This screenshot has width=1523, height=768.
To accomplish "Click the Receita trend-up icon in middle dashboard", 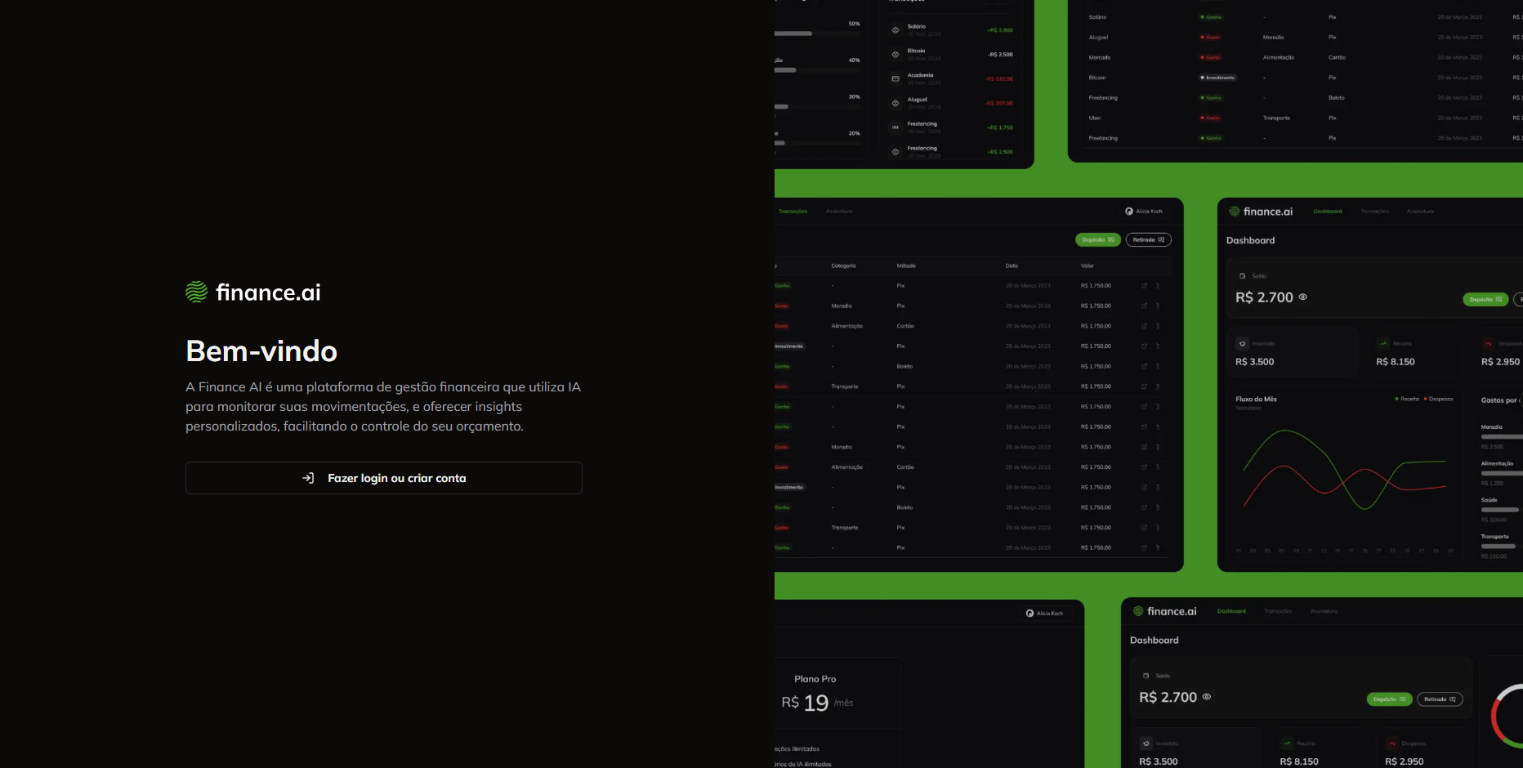I will [x=1383, y=344].
